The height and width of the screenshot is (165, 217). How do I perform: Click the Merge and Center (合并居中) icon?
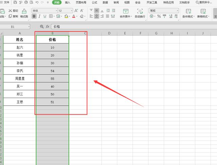click(126, 11)
